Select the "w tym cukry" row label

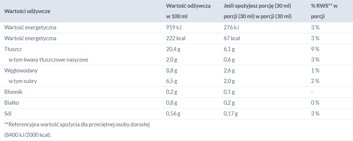23,81
